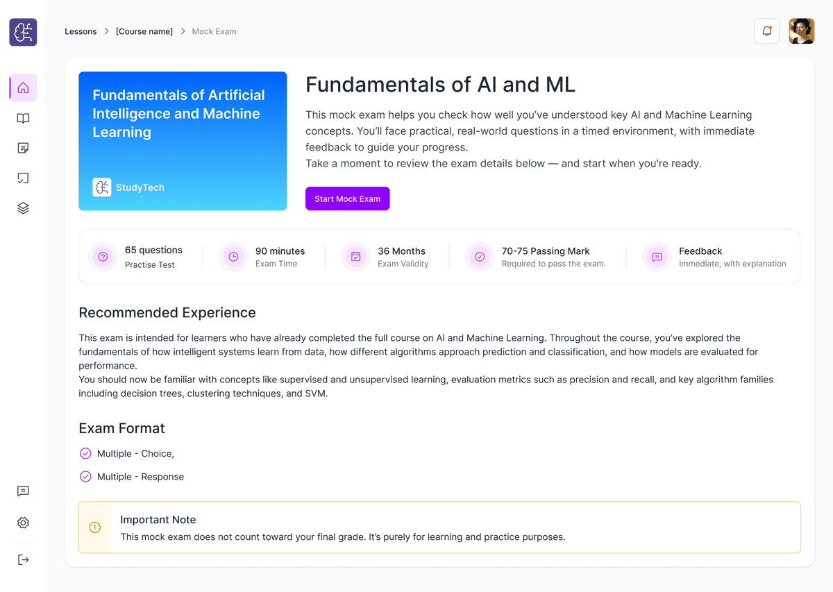This screenshot has width=833, height=592.
Task: Click the Multiple - Response check icon
Action: pyautogui.click(x=85, y=477)
